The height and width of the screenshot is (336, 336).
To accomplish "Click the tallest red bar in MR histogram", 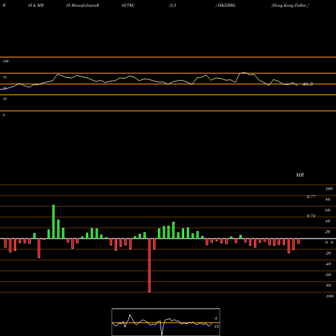I will click(149, 265).
